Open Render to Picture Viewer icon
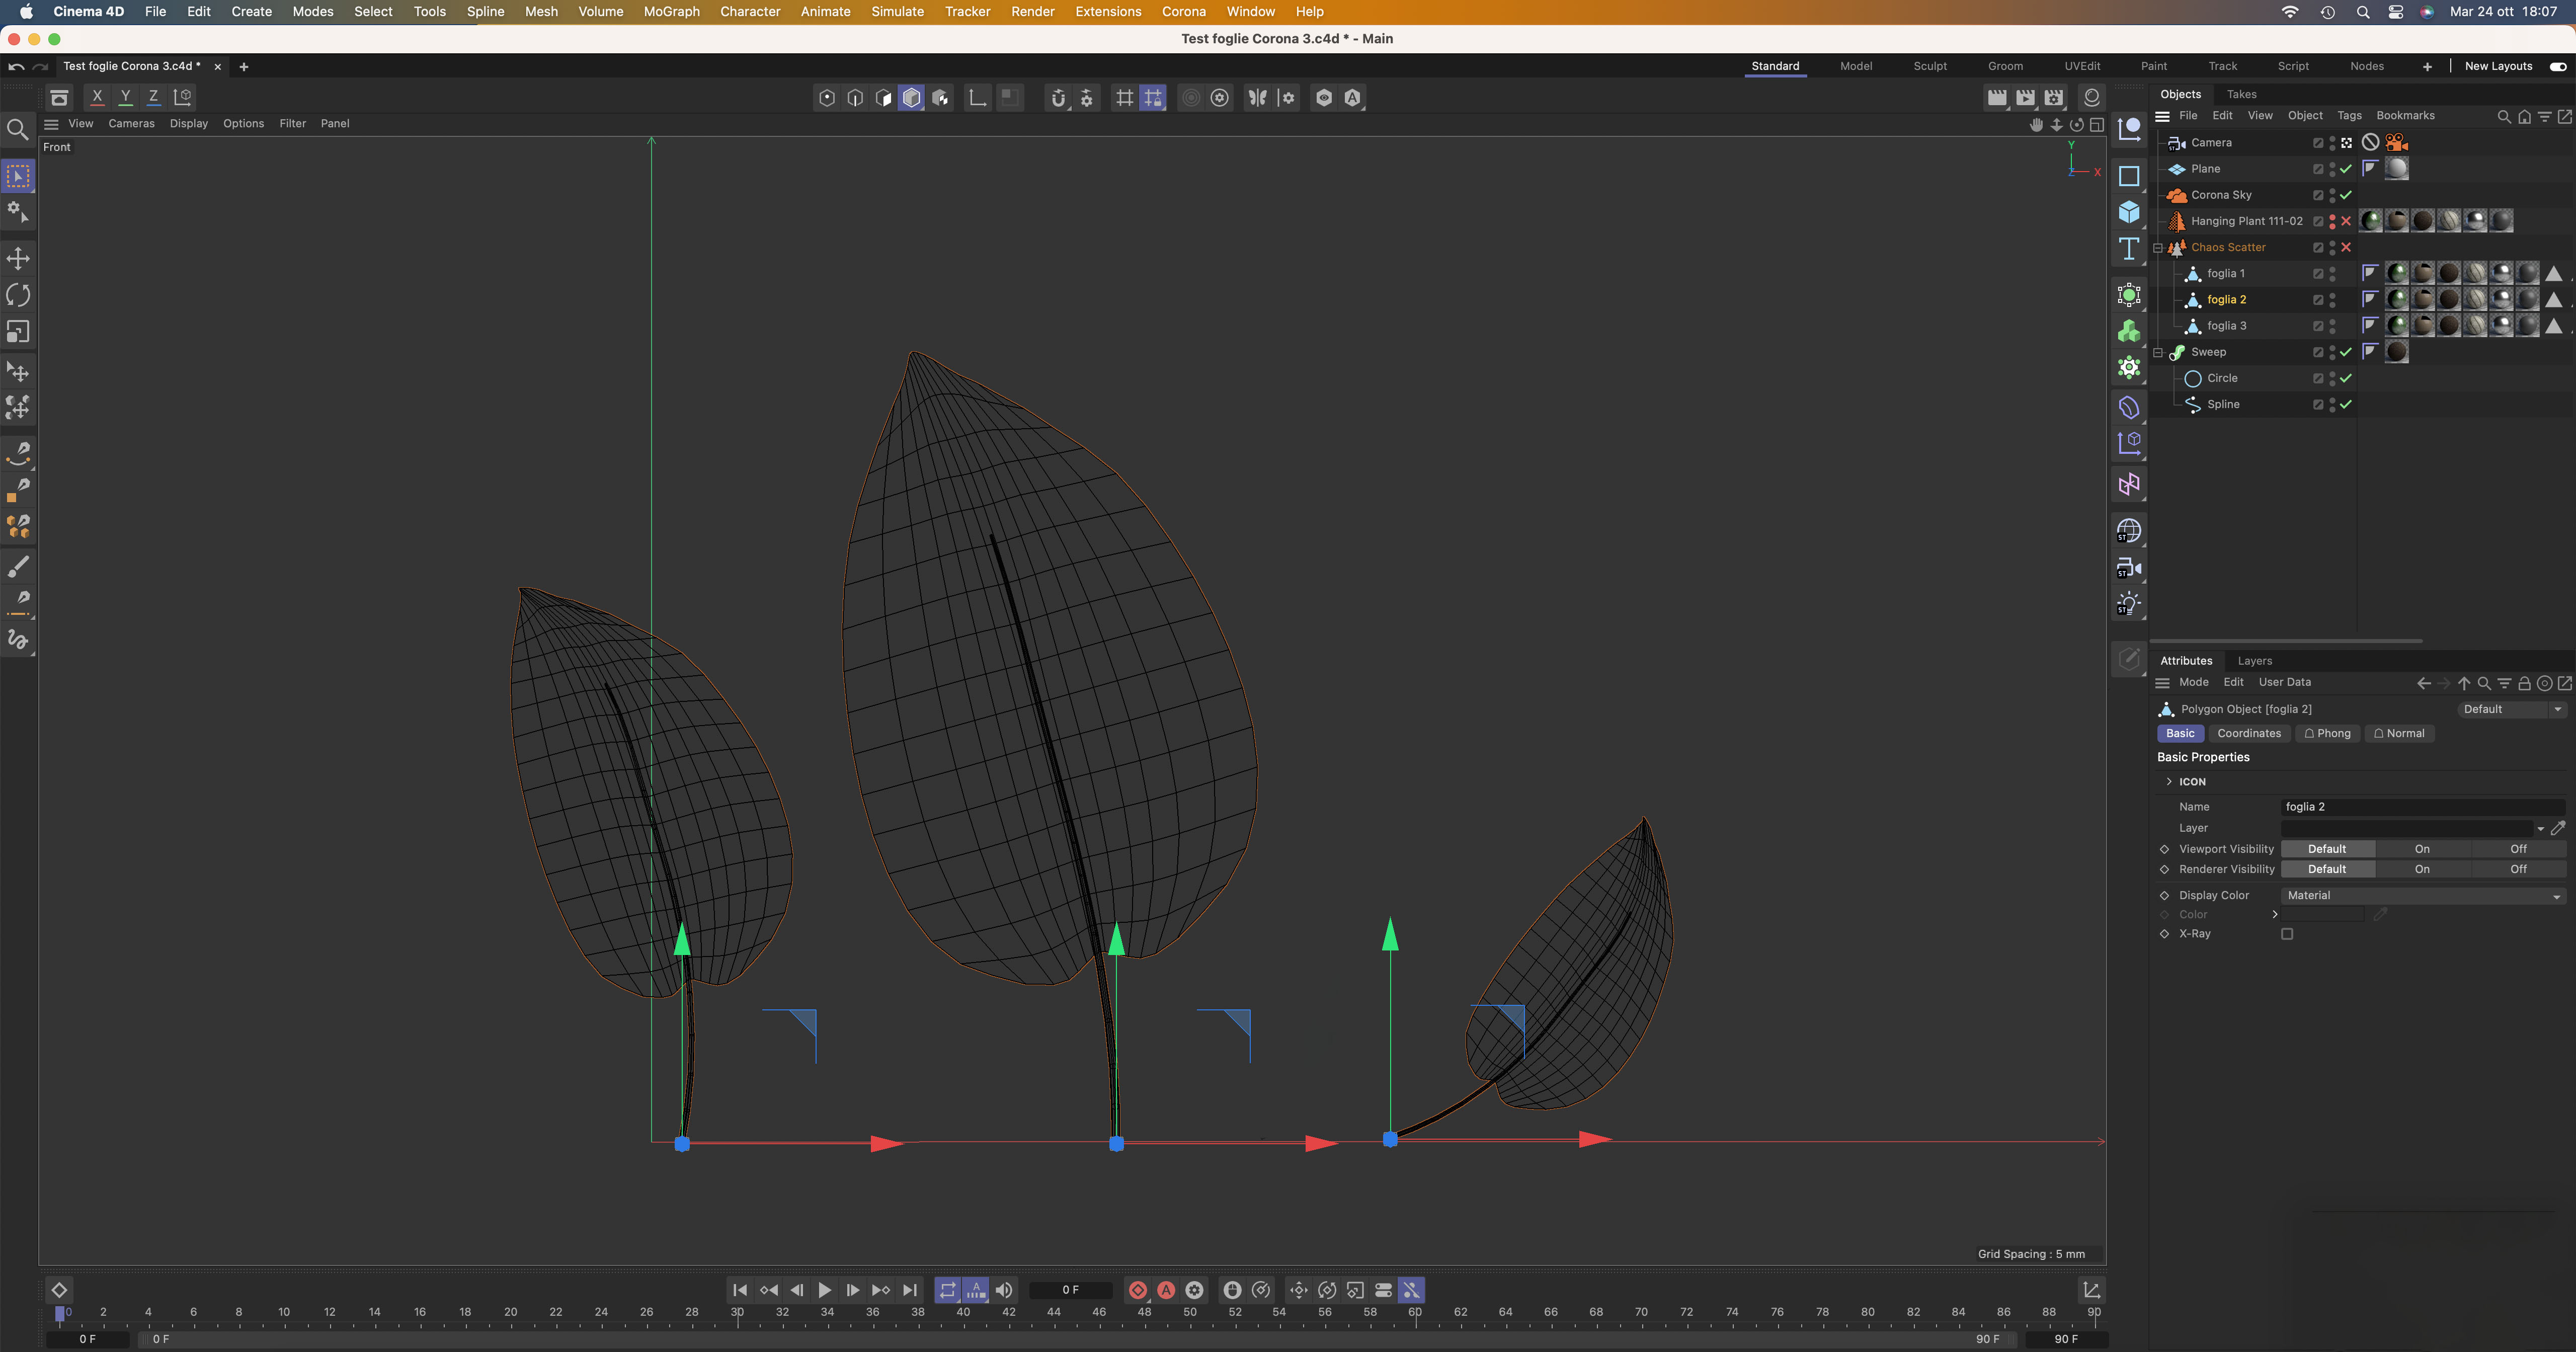The height and width of the screenshot is (1352, 2576). point(2025,97)
